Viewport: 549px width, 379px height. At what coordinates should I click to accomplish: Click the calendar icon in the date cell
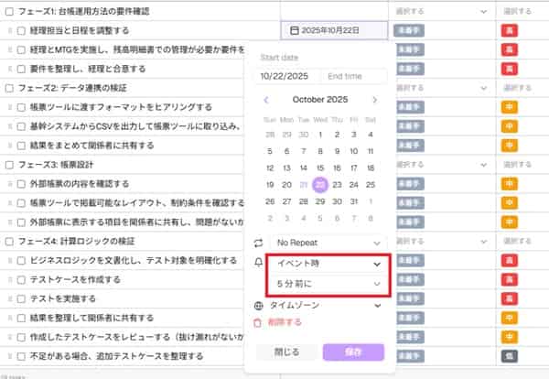(x=294, y=30)
